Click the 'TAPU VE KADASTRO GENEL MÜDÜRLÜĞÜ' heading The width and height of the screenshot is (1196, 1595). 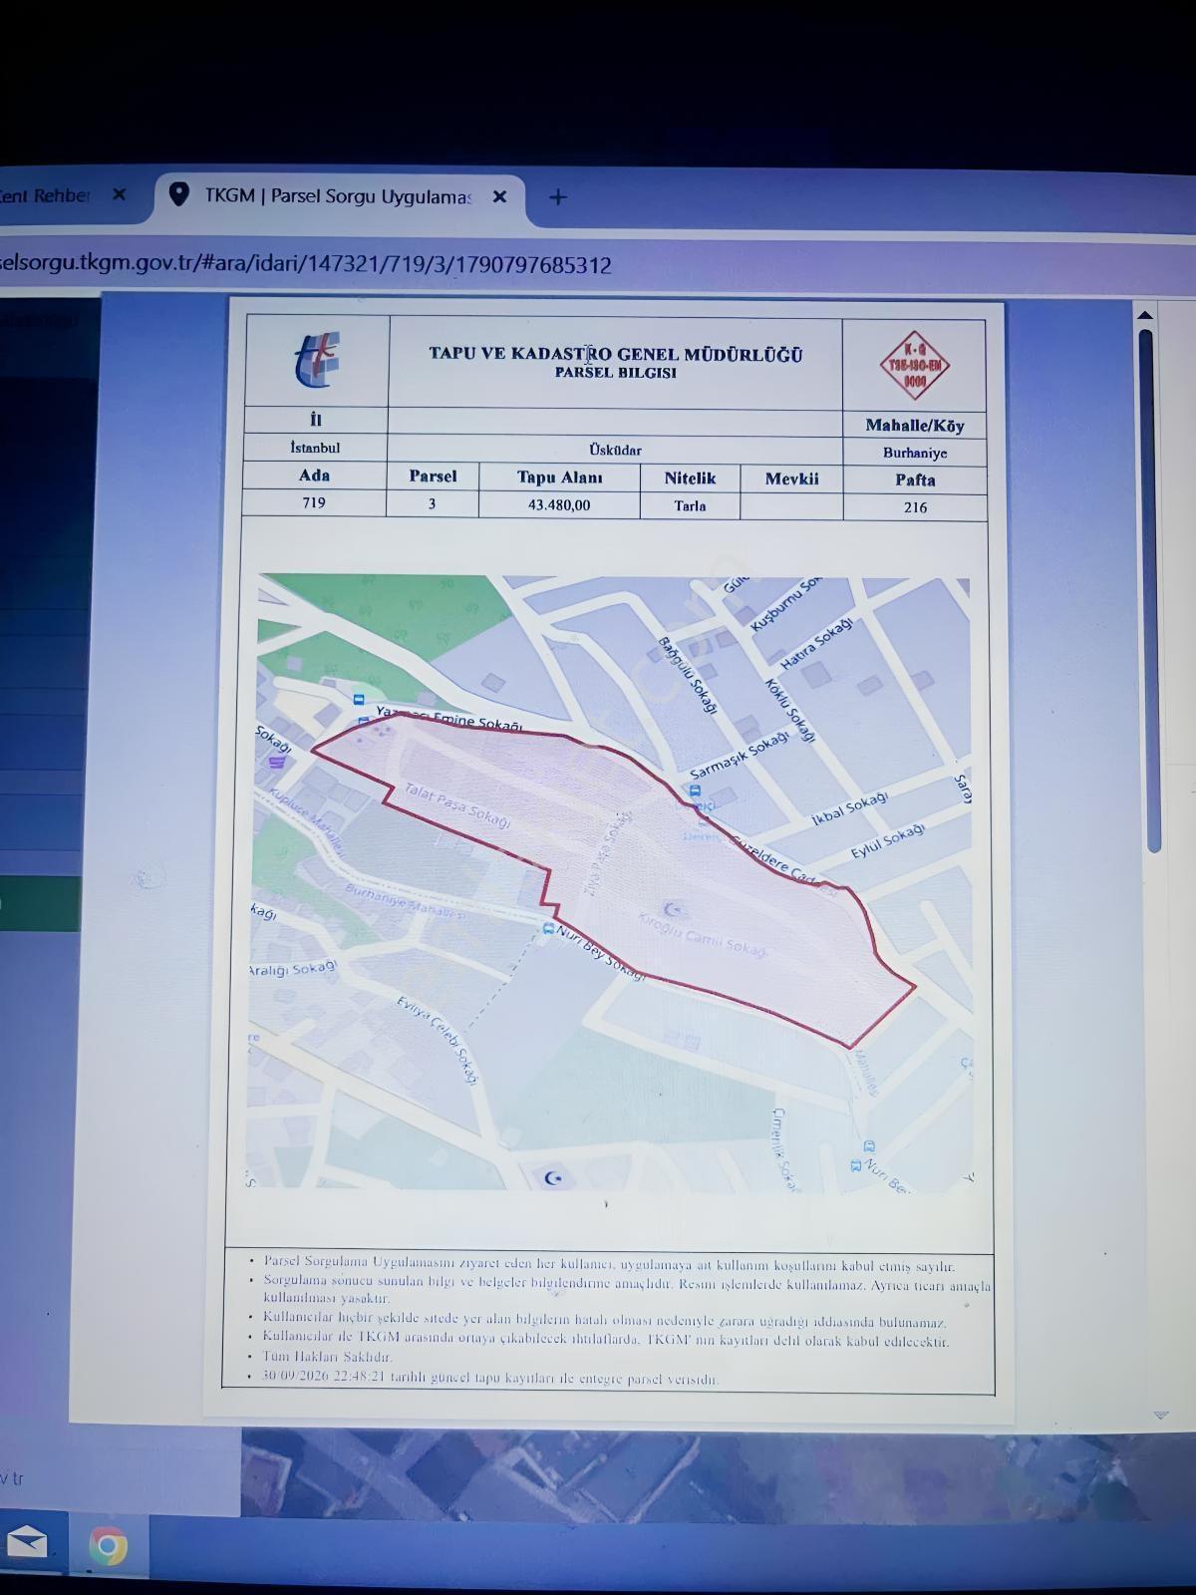tap(616, 354)
